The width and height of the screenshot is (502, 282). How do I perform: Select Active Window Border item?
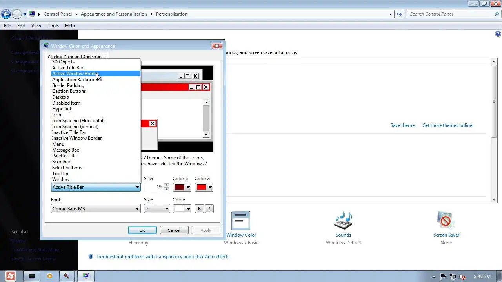[x=95, y=74]
